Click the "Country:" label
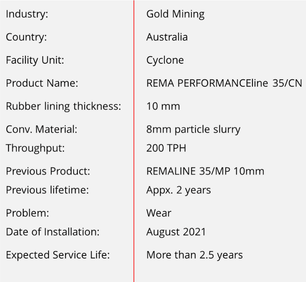Viewport: 306px width, 282px height. click(x=26, y=37)
